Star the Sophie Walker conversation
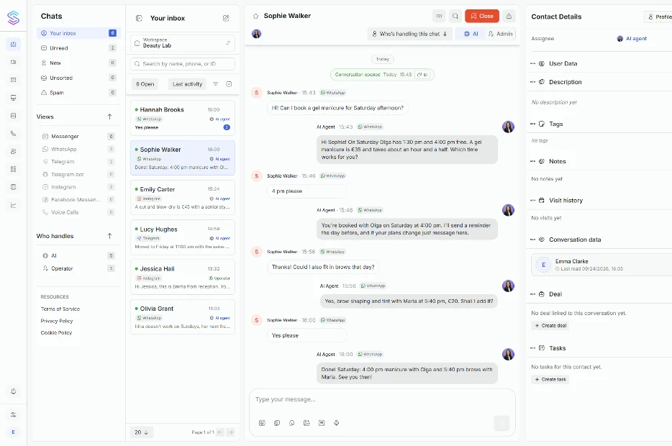The image size is (672, 446). click(256, 16)
